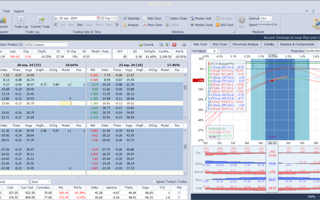Click the help question mark icon at top right
The image size is (320, 200).
click(x=313, y=11)
